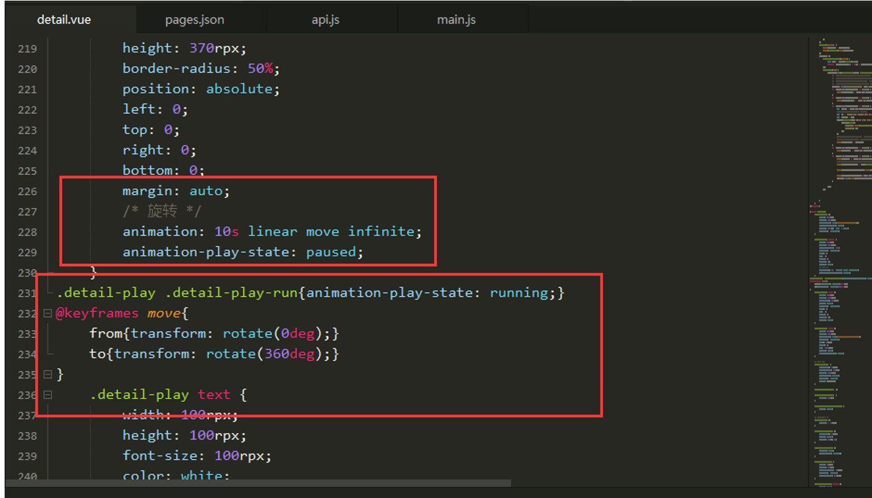This screenshot has width=872, height=498.
Task: Click the 'top: 0;' declaration
Action: (151, 130)
